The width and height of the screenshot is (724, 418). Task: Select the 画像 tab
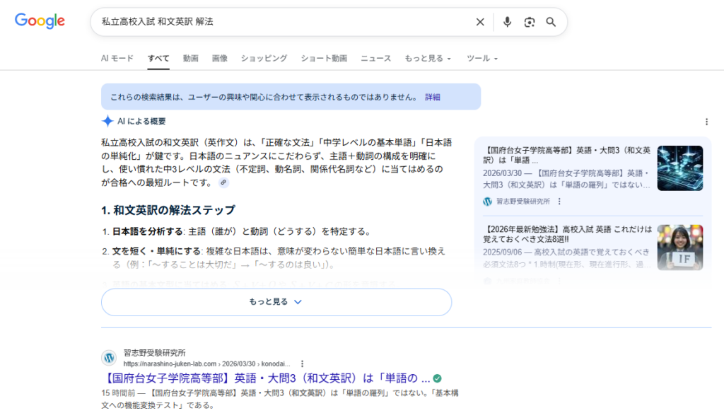219,58
